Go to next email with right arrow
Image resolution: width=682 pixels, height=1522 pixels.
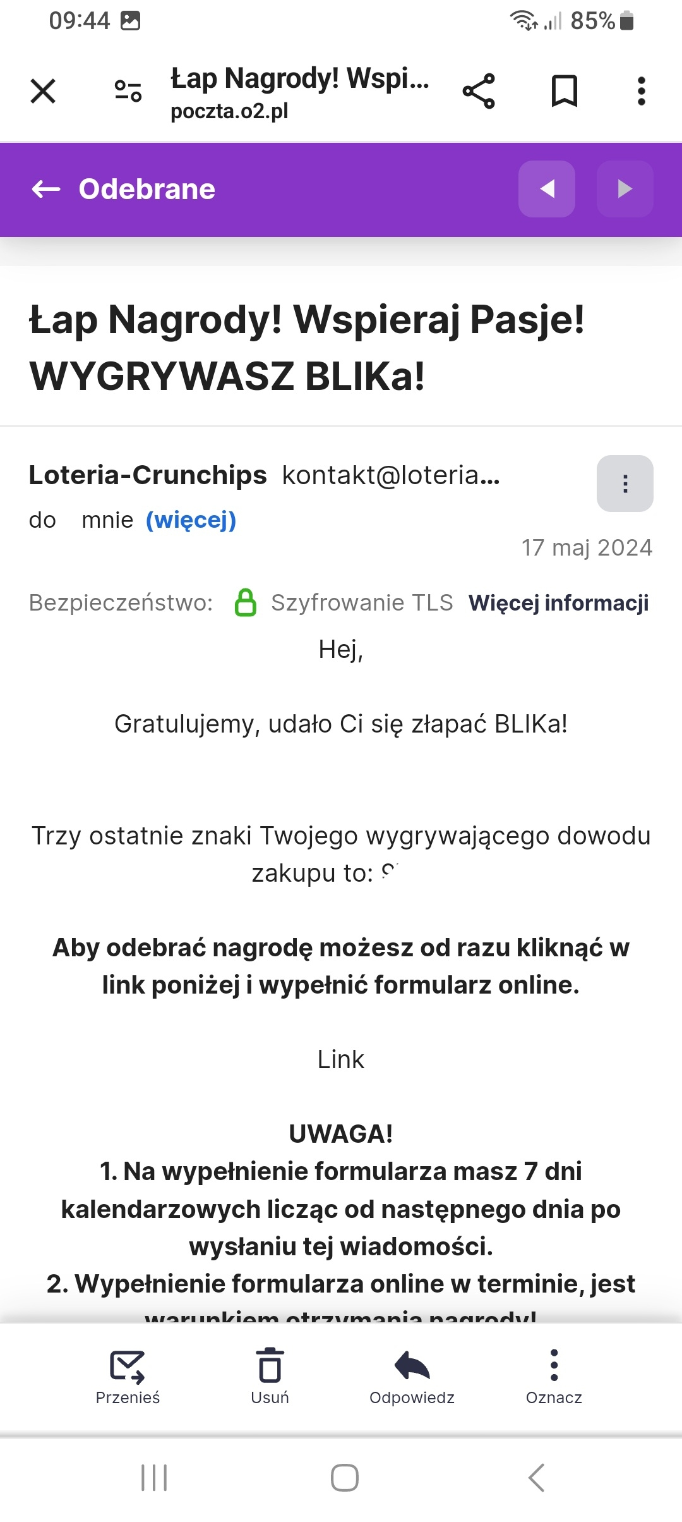(625, 189)
